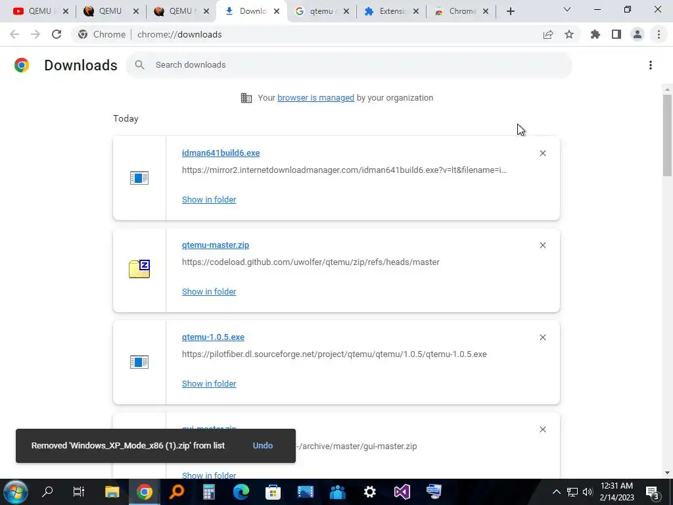Image resolution: width=673 pixels, height=505 pixels.
Task: Switch to the Chrome Web Store tab
Action: (x=461, y=11)
